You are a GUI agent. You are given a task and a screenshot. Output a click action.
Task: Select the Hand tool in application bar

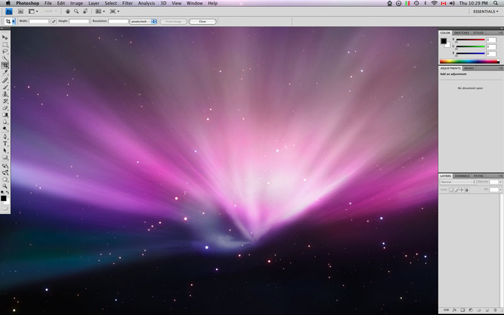pos(68,11)
